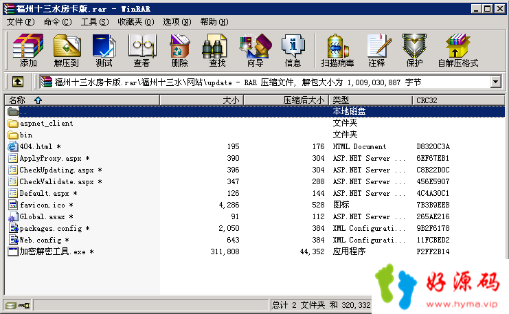Screen dimensions: 509x314
Task: Minimize the WinRAR window
Action: [x=476, y=9]
